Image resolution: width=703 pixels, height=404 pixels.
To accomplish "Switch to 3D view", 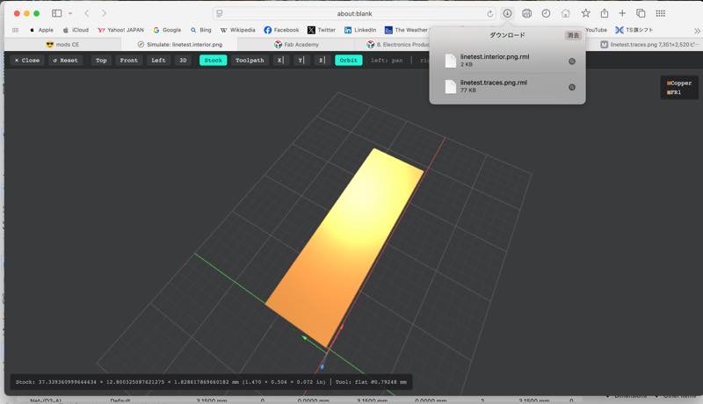I will tap(183, 60).
